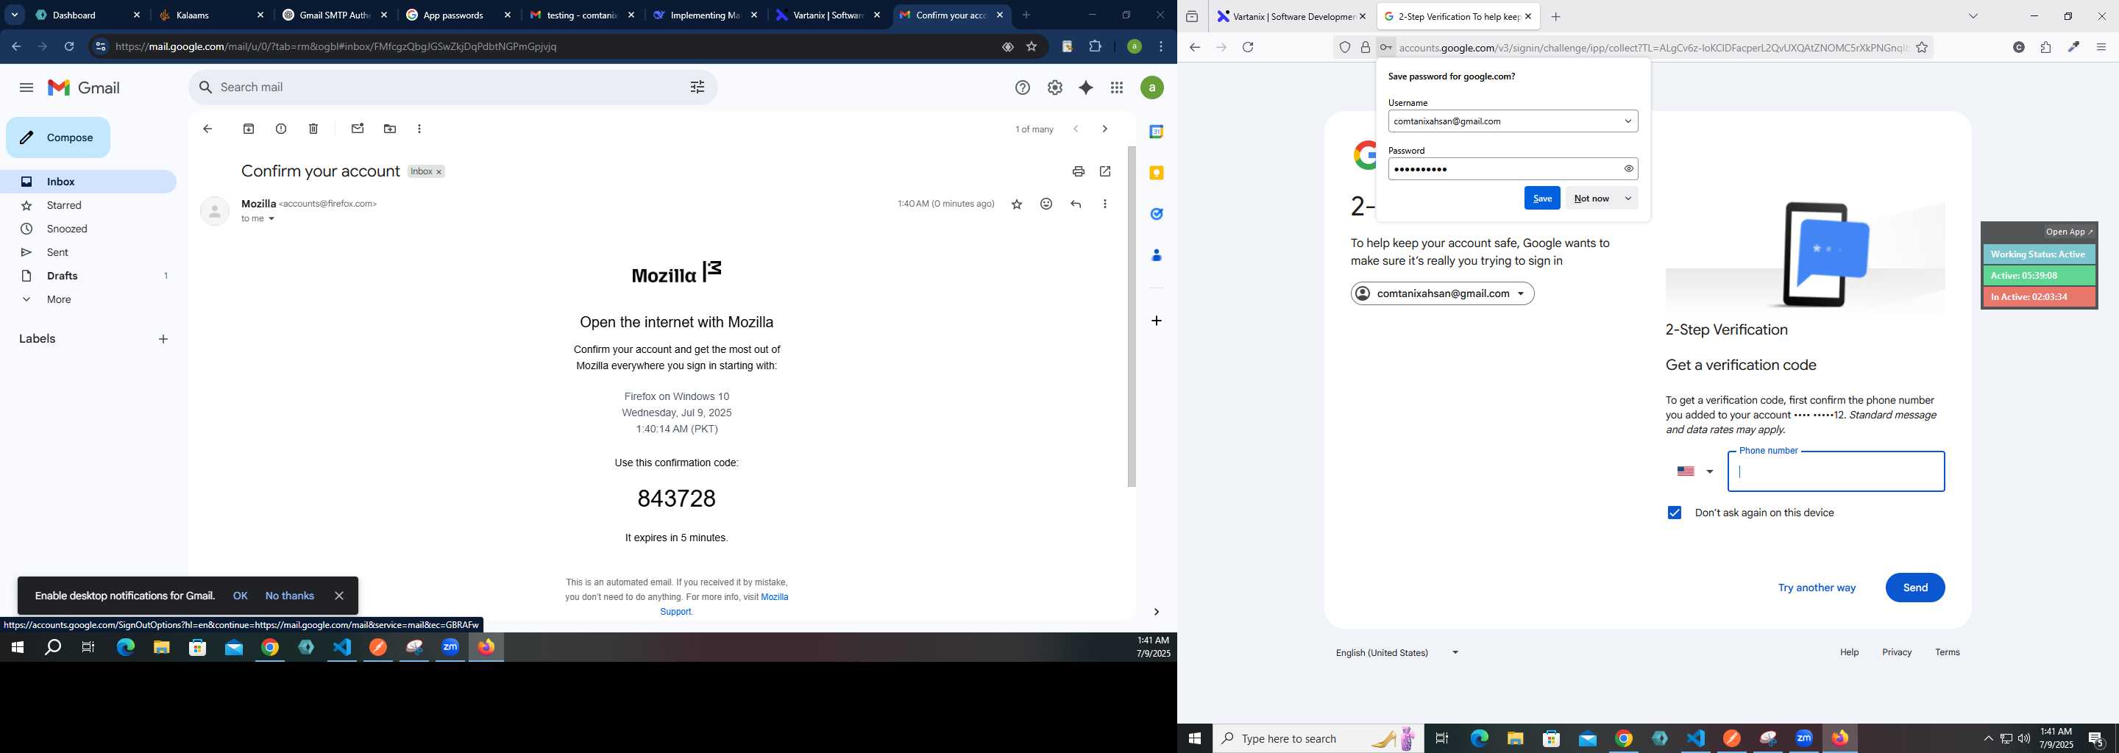Toggle Gmail main menu hamburger
The image size is (2119, 753).
tap(26, 87)
